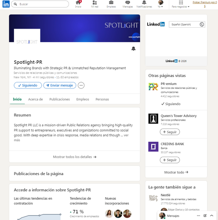Click the 4 mil seguidores text
This screenshot has height=220, width=218.
click(44, 77)
